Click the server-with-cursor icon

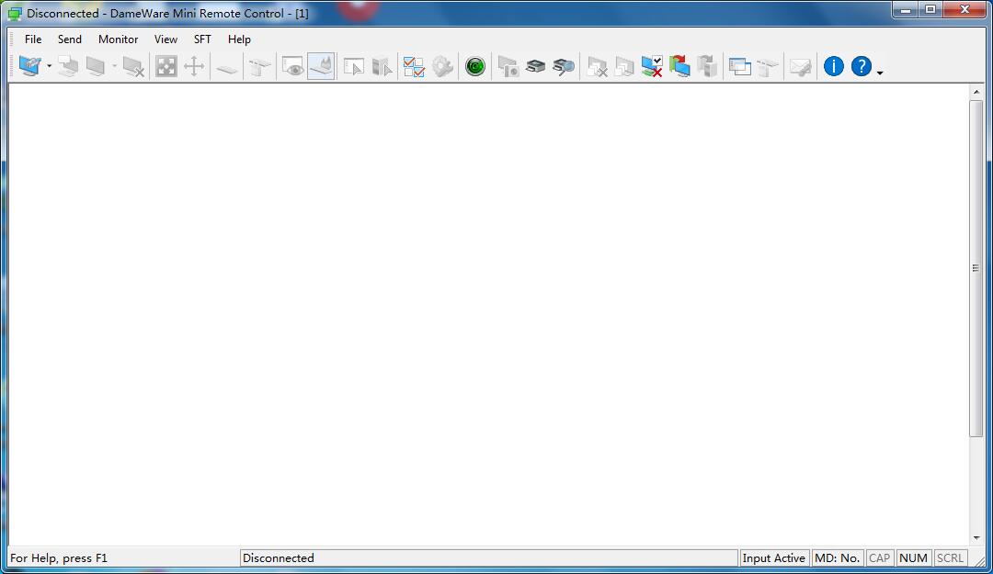tap(382, 66)
